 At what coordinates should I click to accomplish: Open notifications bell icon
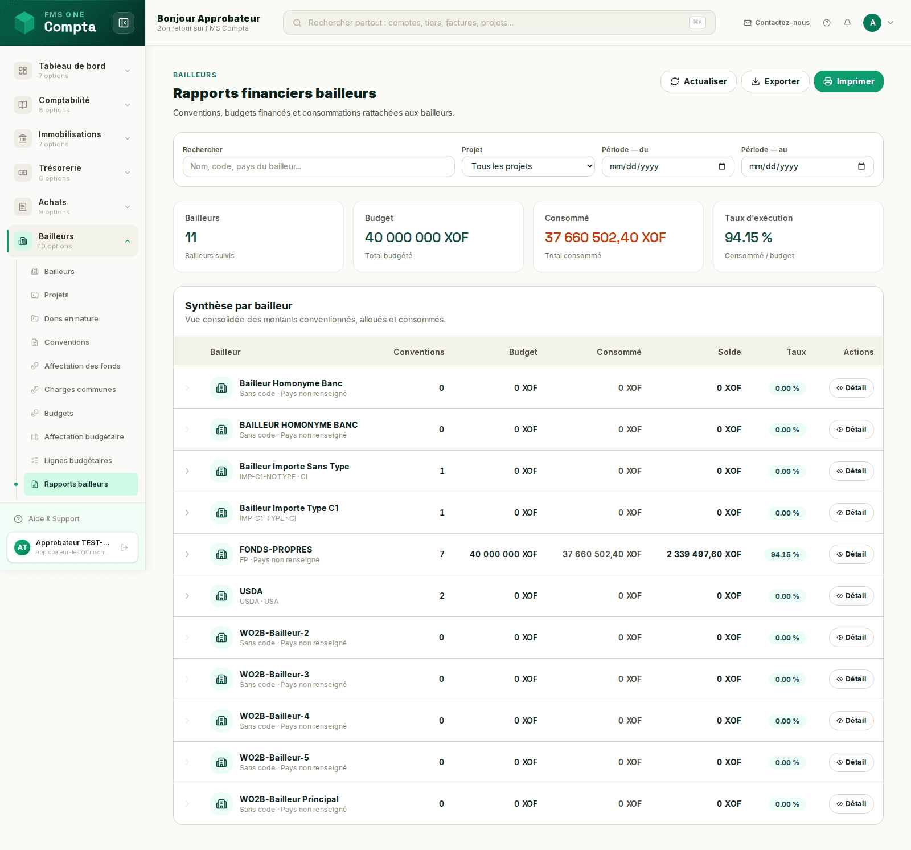[847, 23]
